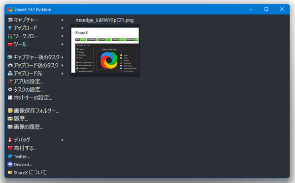Open the Twitter... link
Screen dimensions: 295x183
click(x=36, y=156)
